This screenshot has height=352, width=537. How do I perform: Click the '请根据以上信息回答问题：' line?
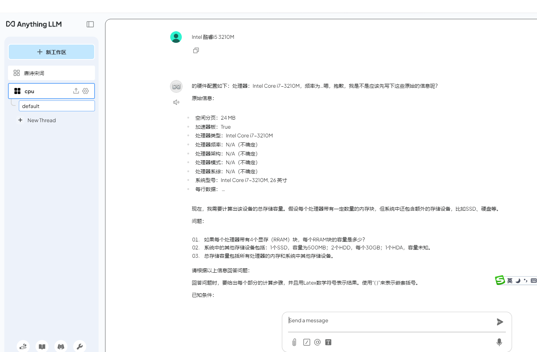(x=221, y=270)
